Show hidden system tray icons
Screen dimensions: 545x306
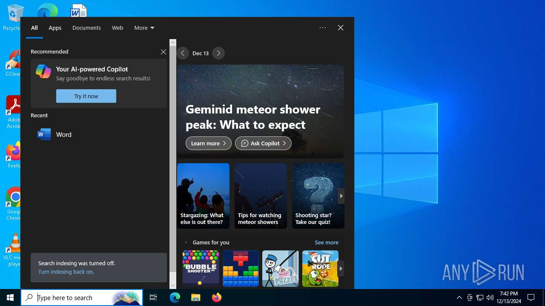pyautogui.click(x=459, y=297)
